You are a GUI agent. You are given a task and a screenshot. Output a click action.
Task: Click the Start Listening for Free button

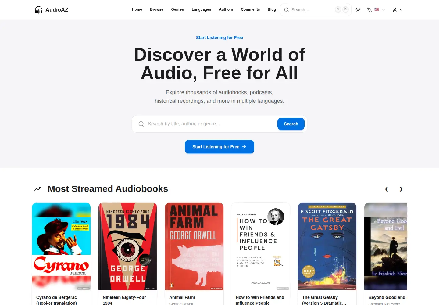tap(220, 147)
